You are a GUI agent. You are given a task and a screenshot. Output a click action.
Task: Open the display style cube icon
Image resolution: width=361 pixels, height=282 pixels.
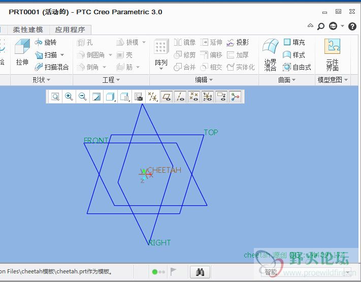[110, 97]
